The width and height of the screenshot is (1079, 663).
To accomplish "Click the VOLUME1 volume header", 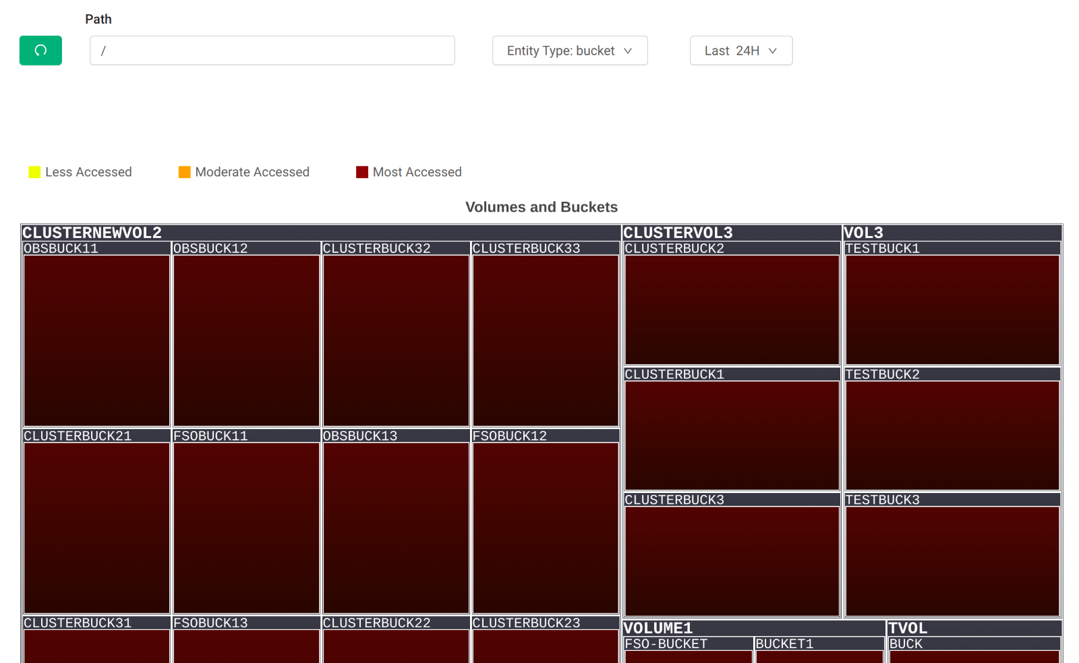I will point(658,628).
